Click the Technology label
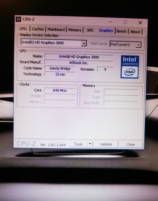The width and height of the screenshot is (158, 201). 32,74
